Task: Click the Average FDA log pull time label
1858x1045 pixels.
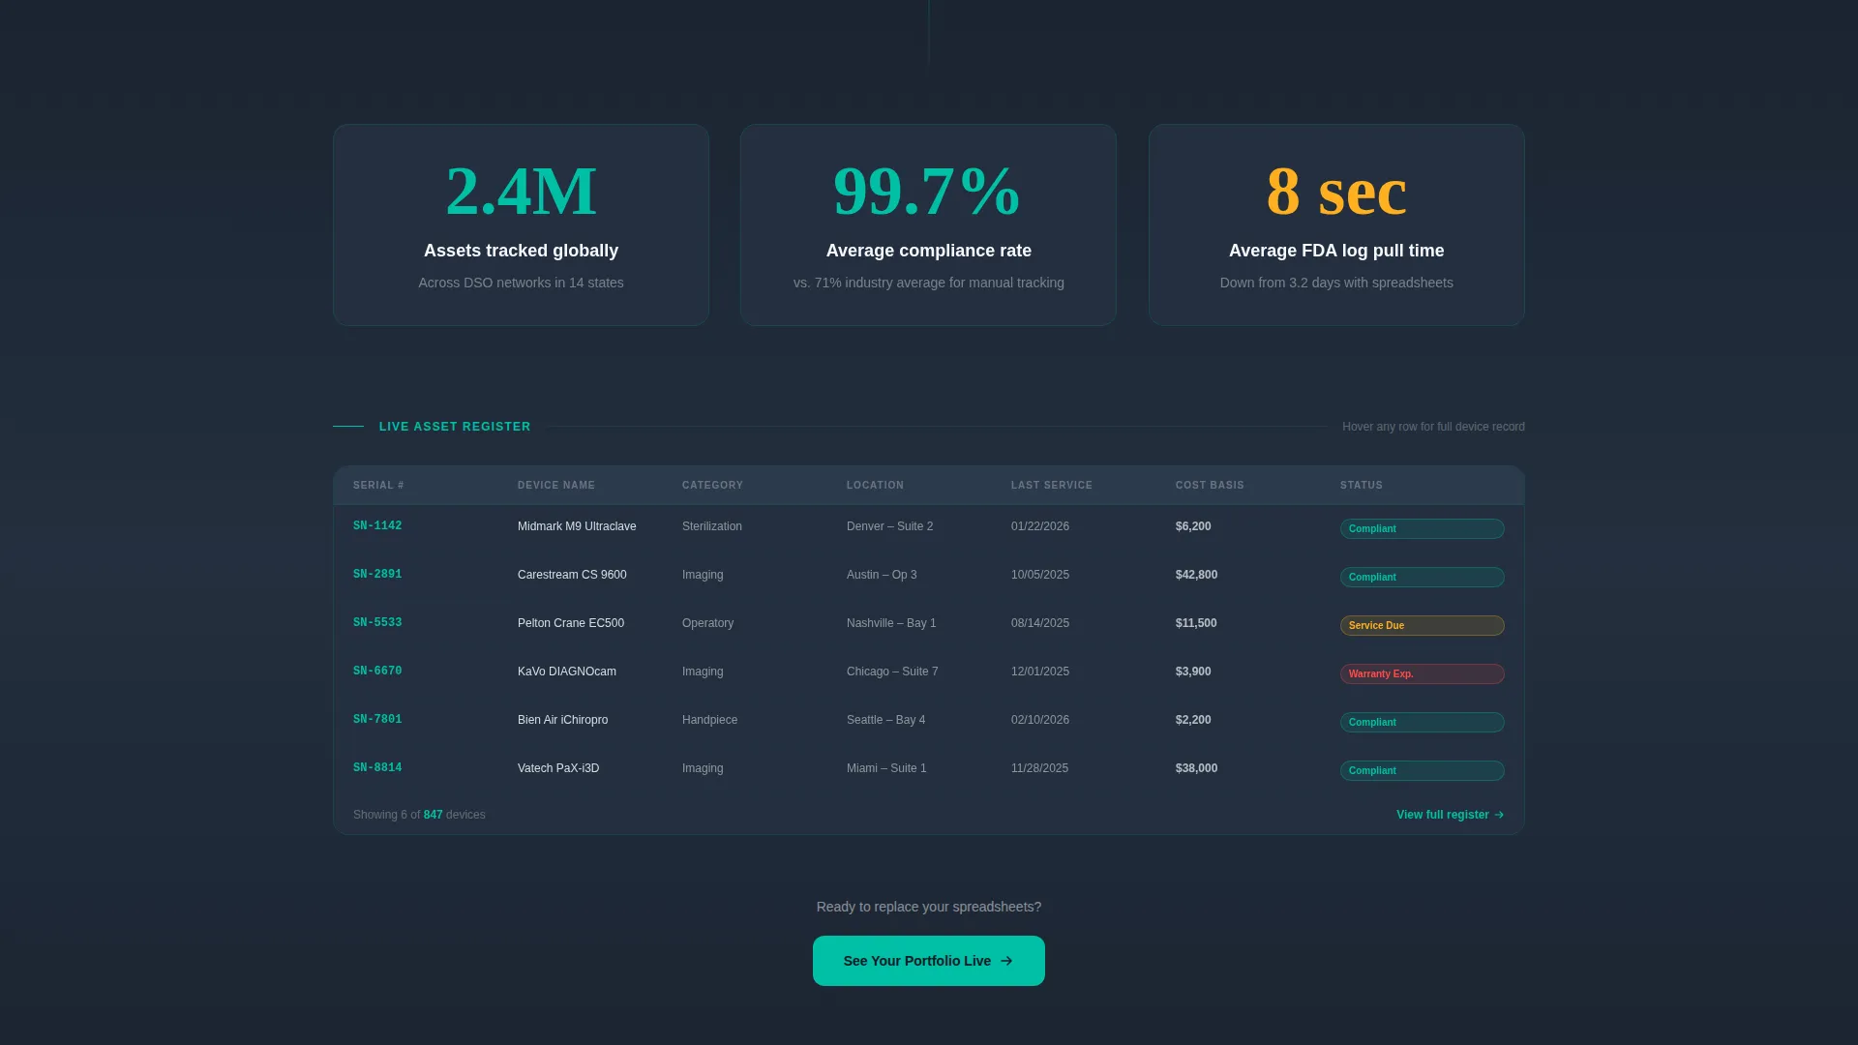Action: click(x=1336, y=251)
